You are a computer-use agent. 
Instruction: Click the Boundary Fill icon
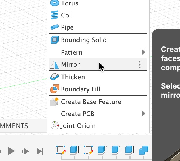pos(54,89)
